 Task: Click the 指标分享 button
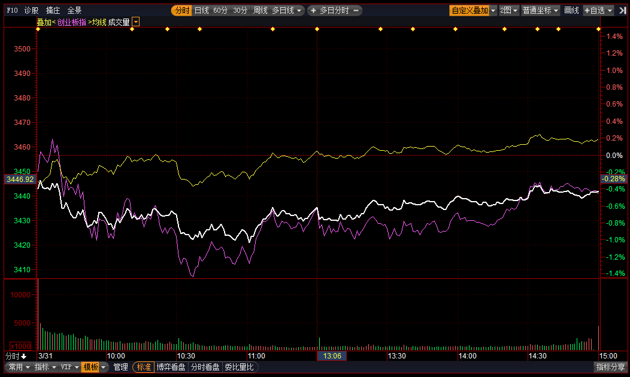611,367
